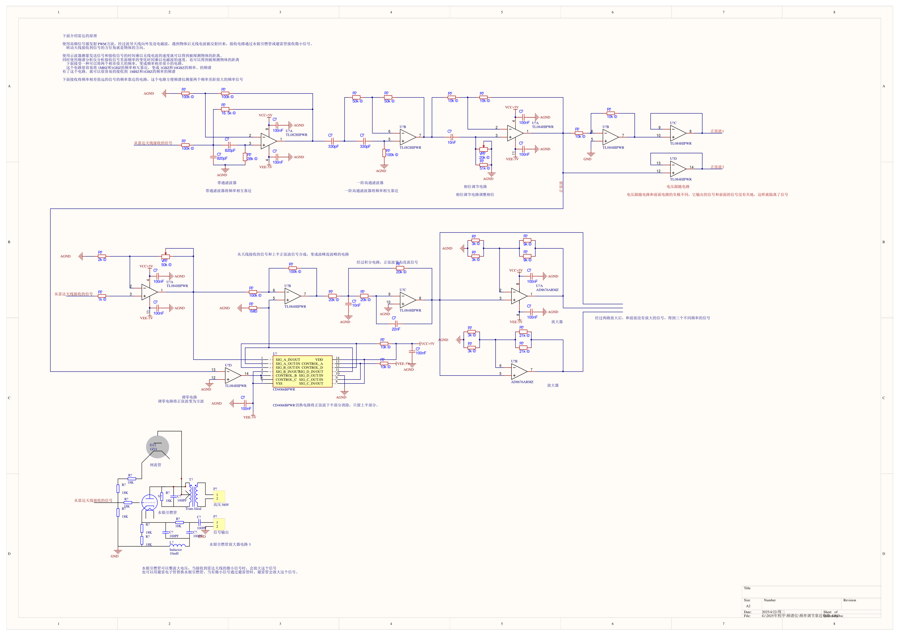The width and height of the screenshot is (901, 637).
Task: Click the 22nF capacitor
Action: [396, 324]
